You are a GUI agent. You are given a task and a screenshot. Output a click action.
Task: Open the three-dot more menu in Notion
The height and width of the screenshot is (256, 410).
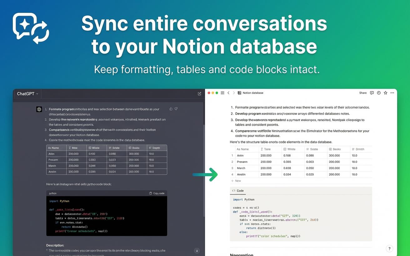pos(392,93)
